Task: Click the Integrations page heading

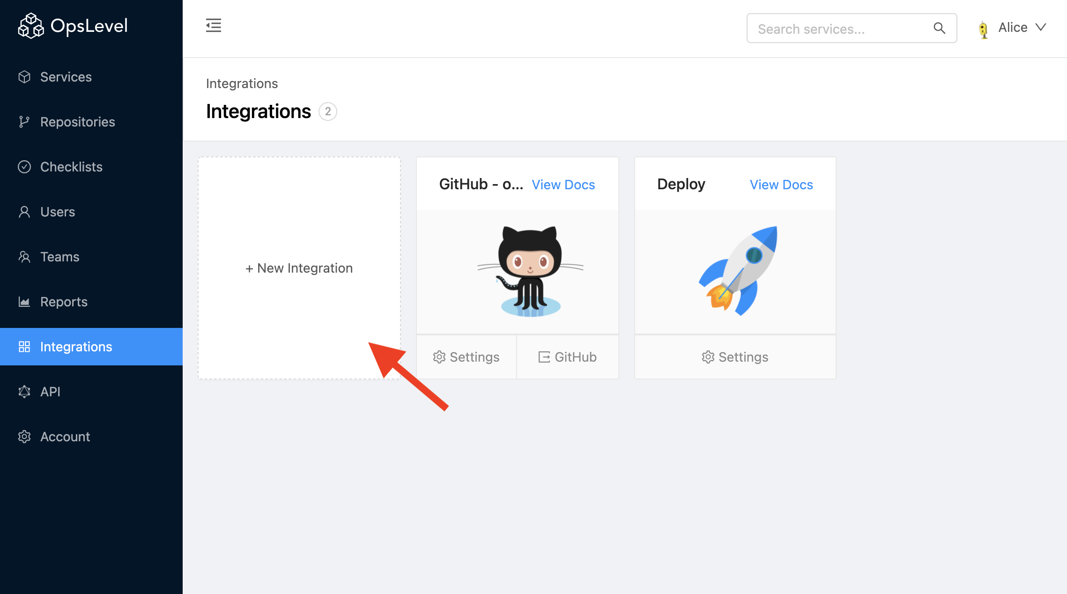Action: [x=259, y=111]
